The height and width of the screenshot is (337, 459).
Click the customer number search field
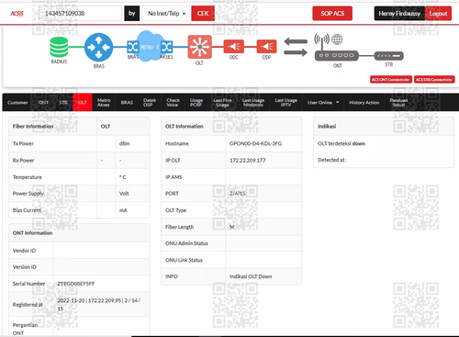click(x=80, y=14)
